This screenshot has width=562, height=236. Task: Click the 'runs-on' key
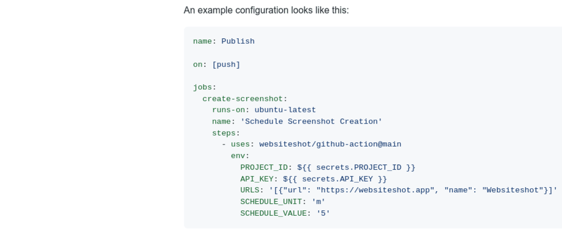(228, 110)
